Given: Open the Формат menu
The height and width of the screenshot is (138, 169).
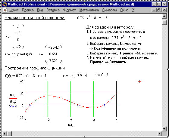Looking at the screenshot, I should pos(69,10).
